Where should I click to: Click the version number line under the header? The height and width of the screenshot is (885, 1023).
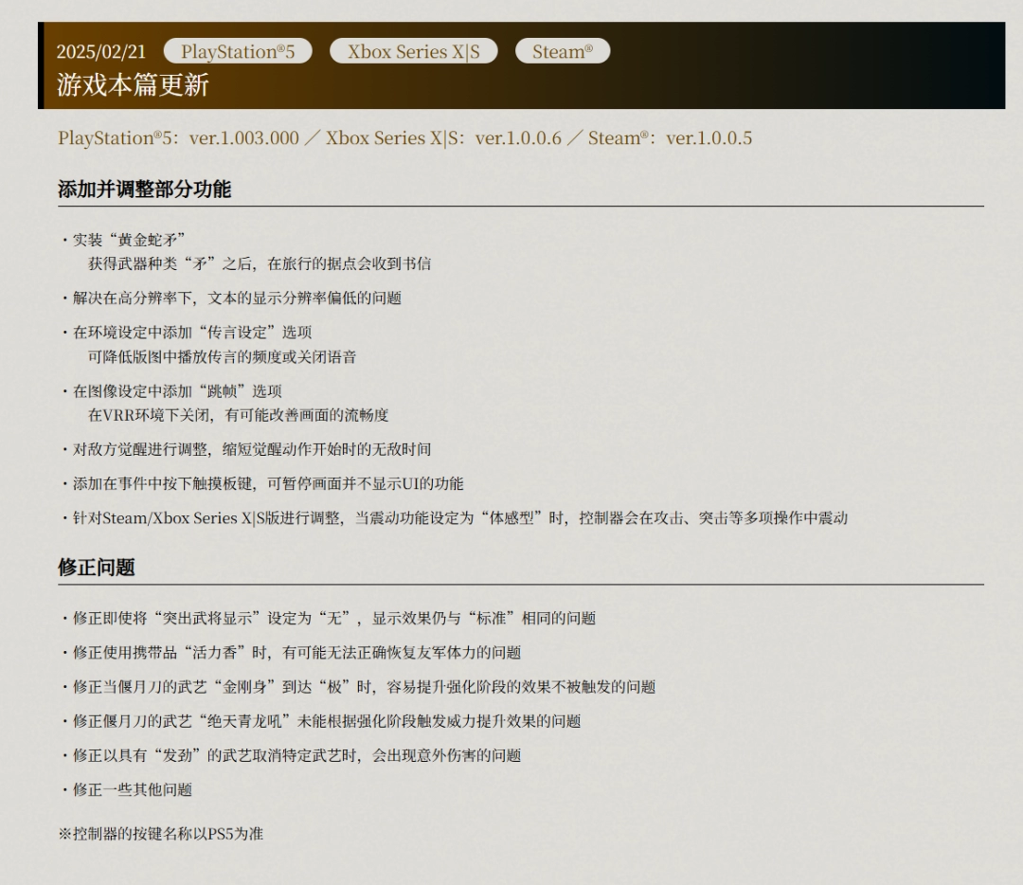404,138
